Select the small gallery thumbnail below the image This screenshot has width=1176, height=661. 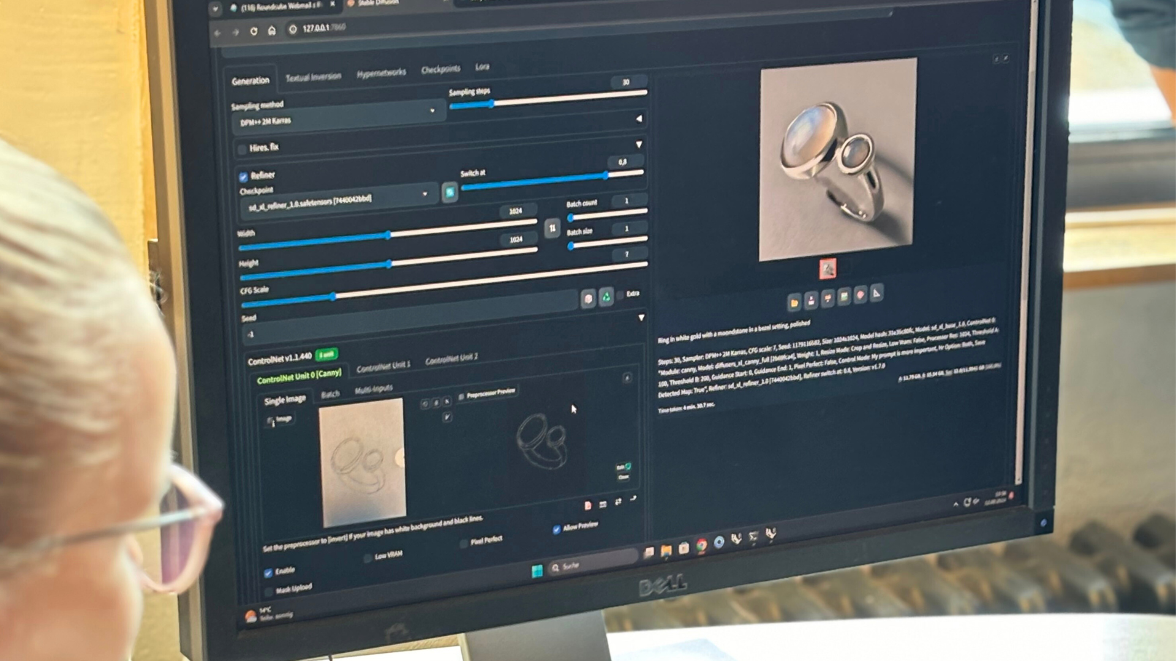tap(827, 269)
